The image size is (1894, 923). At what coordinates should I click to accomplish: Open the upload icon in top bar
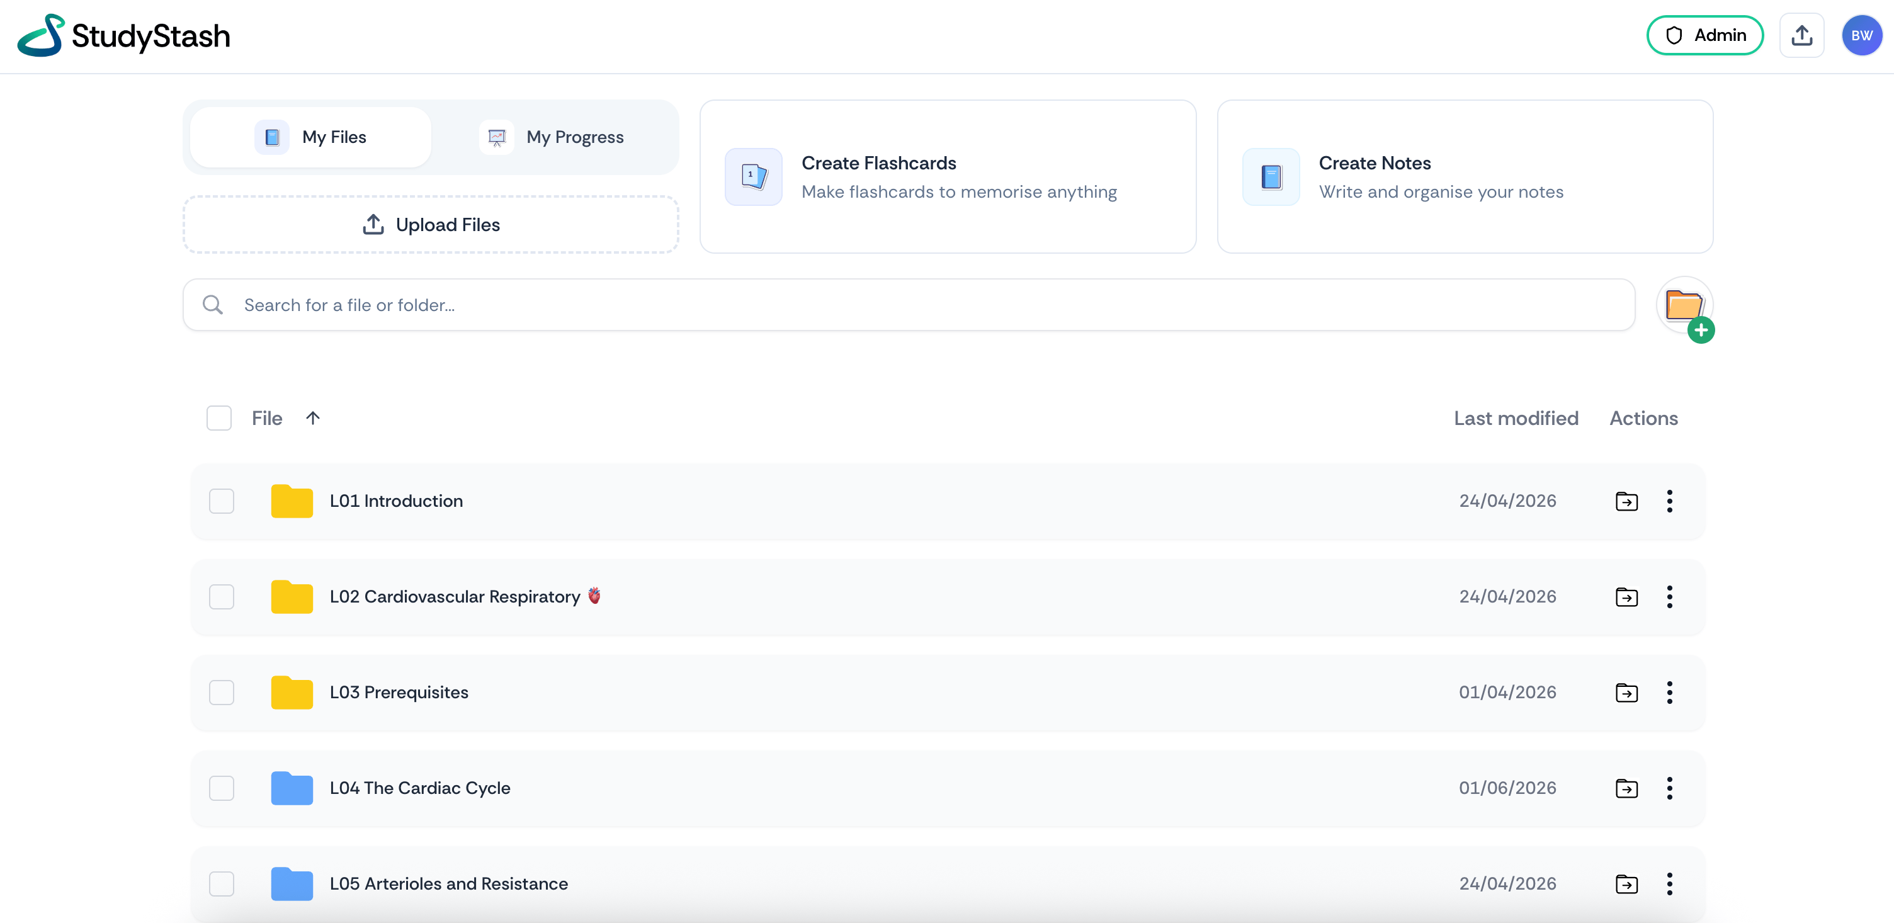[1801, 35]
